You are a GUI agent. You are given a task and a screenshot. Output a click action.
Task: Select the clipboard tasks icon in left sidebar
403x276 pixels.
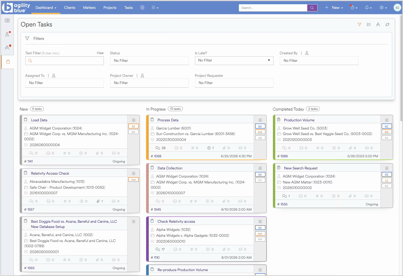[8, 62]
